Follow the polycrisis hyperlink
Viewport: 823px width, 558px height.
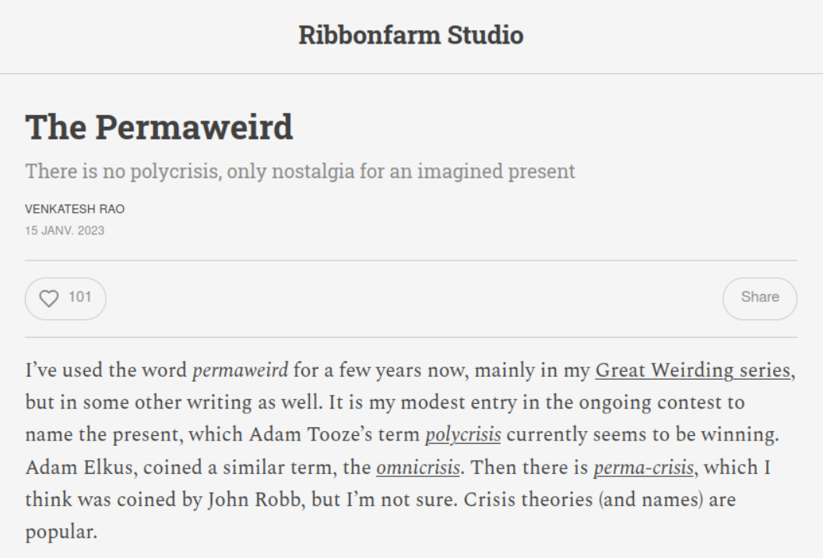click(462, 435)
